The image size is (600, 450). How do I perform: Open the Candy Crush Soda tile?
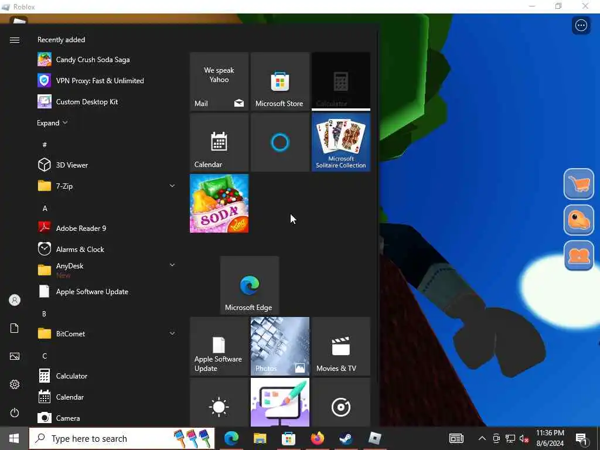(x=219, y=203)
